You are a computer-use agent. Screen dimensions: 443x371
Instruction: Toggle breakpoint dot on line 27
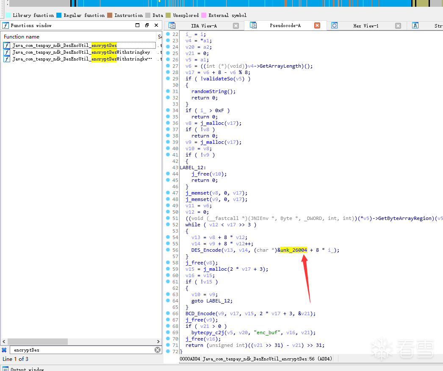pos(168,66)
